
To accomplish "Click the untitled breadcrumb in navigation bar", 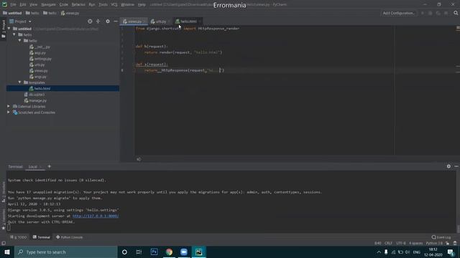I will (x=12, y=13).
